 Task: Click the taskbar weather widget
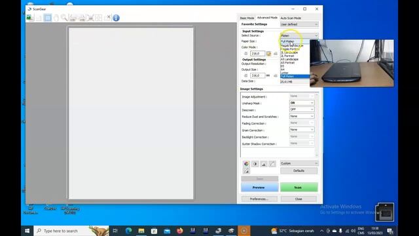[292, 231]
